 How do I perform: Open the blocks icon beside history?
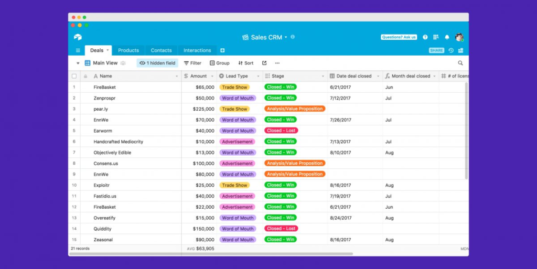pyautogui.click(x=460, y=50)
